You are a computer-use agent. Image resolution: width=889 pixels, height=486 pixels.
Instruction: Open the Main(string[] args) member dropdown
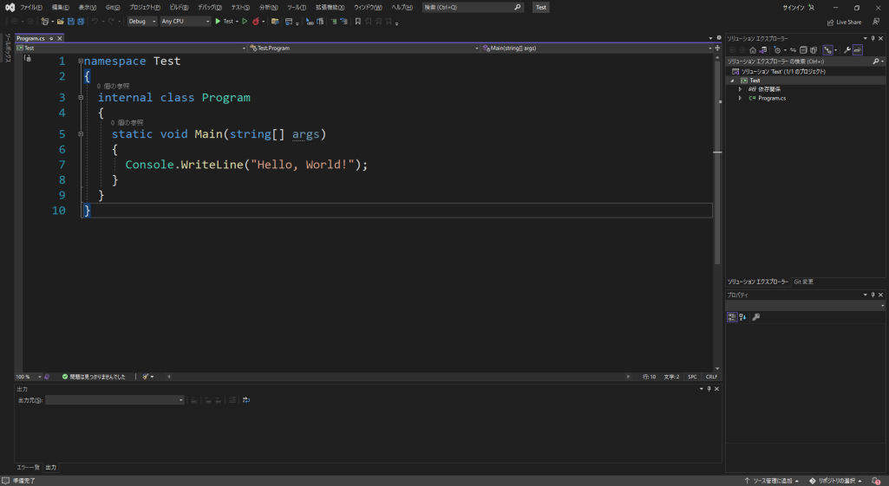(597, 49)
